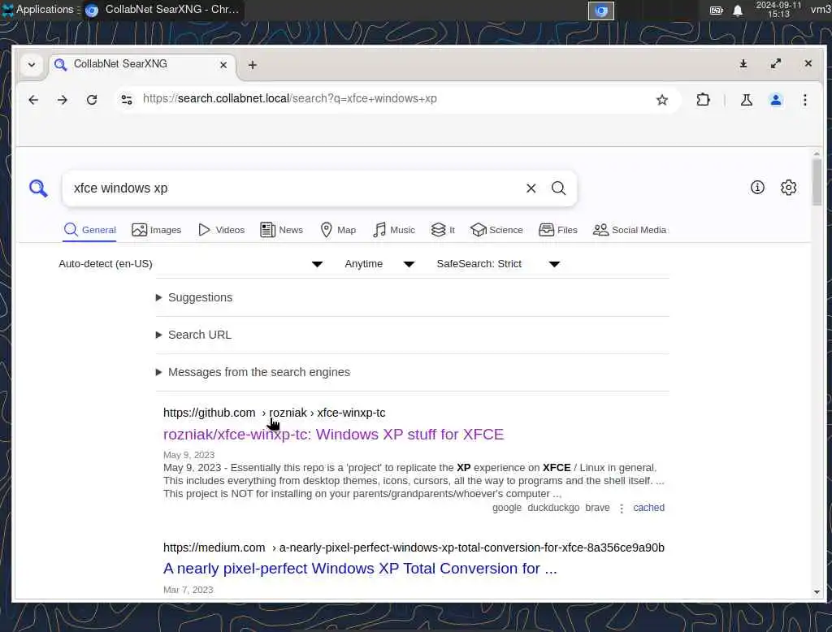Click the SearXNG magnifier logo

coord(38,188)
